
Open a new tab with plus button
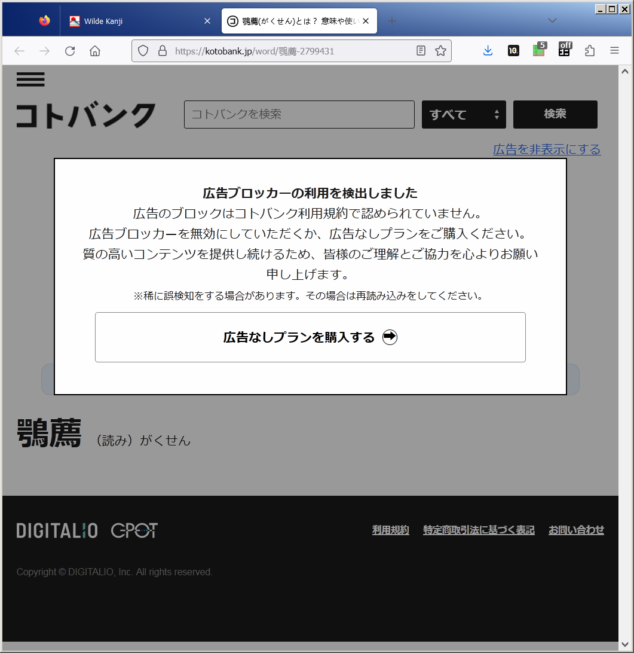pyautogui.click(x=392, y=21)
